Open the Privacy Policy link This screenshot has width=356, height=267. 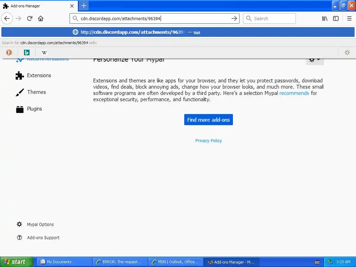209,140
